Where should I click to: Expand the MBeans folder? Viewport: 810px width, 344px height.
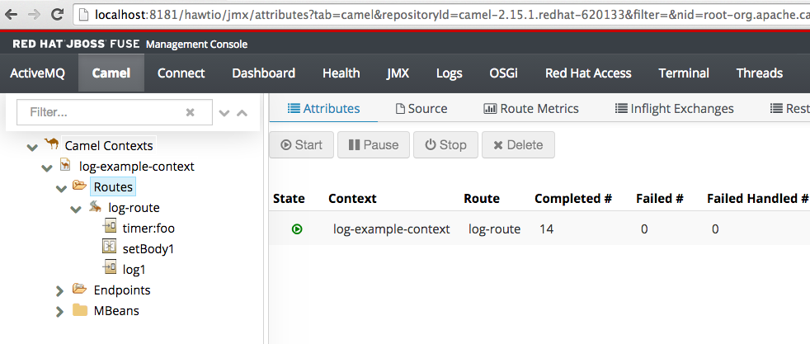60,312
